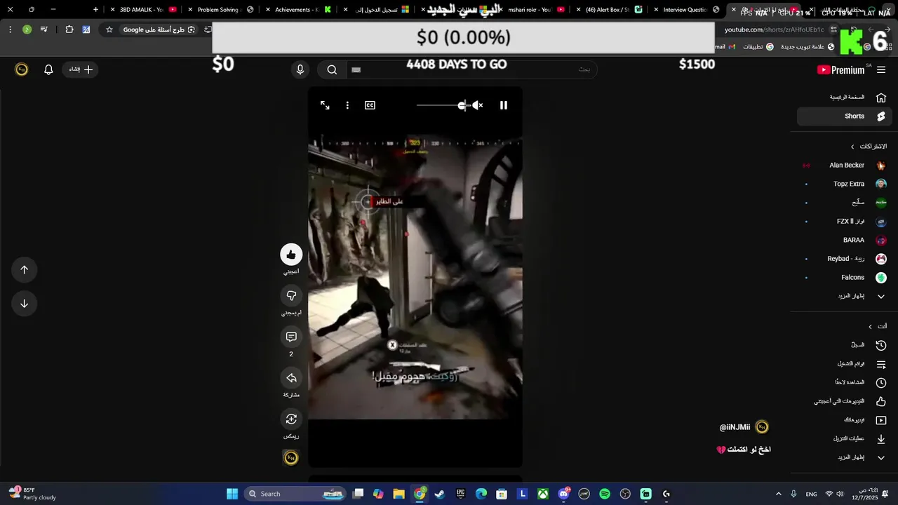The height and width of the screenshot is (505, 898).
Task: Open Topz Extra channel
Action: point(845,184)
